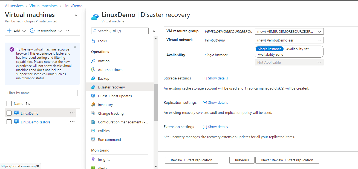
Task: Click the Search (Ctrl+/) box
Action: pos(120,31)
